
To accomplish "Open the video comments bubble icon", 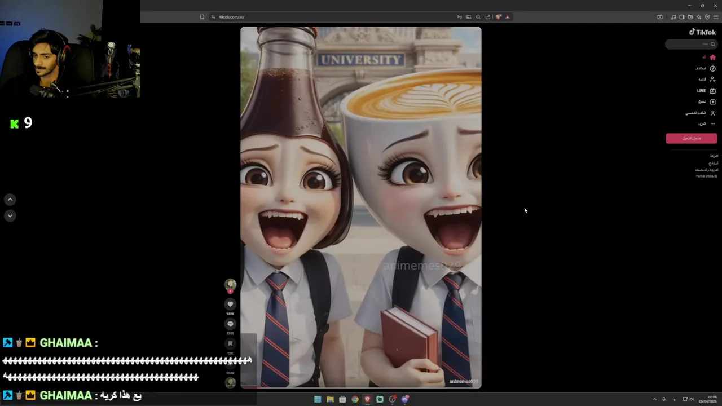I will (x=230, y=324).
